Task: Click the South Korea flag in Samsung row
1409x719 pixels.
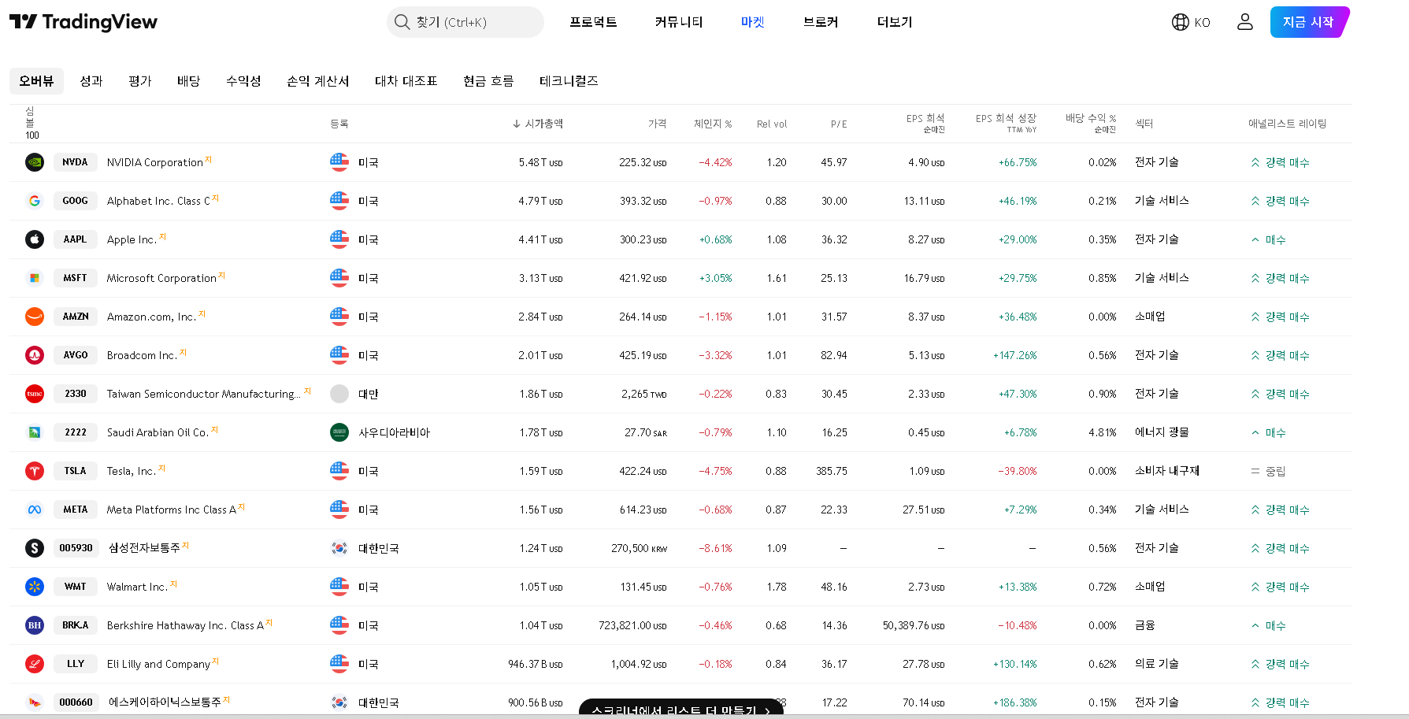Action: coord(339,548)
